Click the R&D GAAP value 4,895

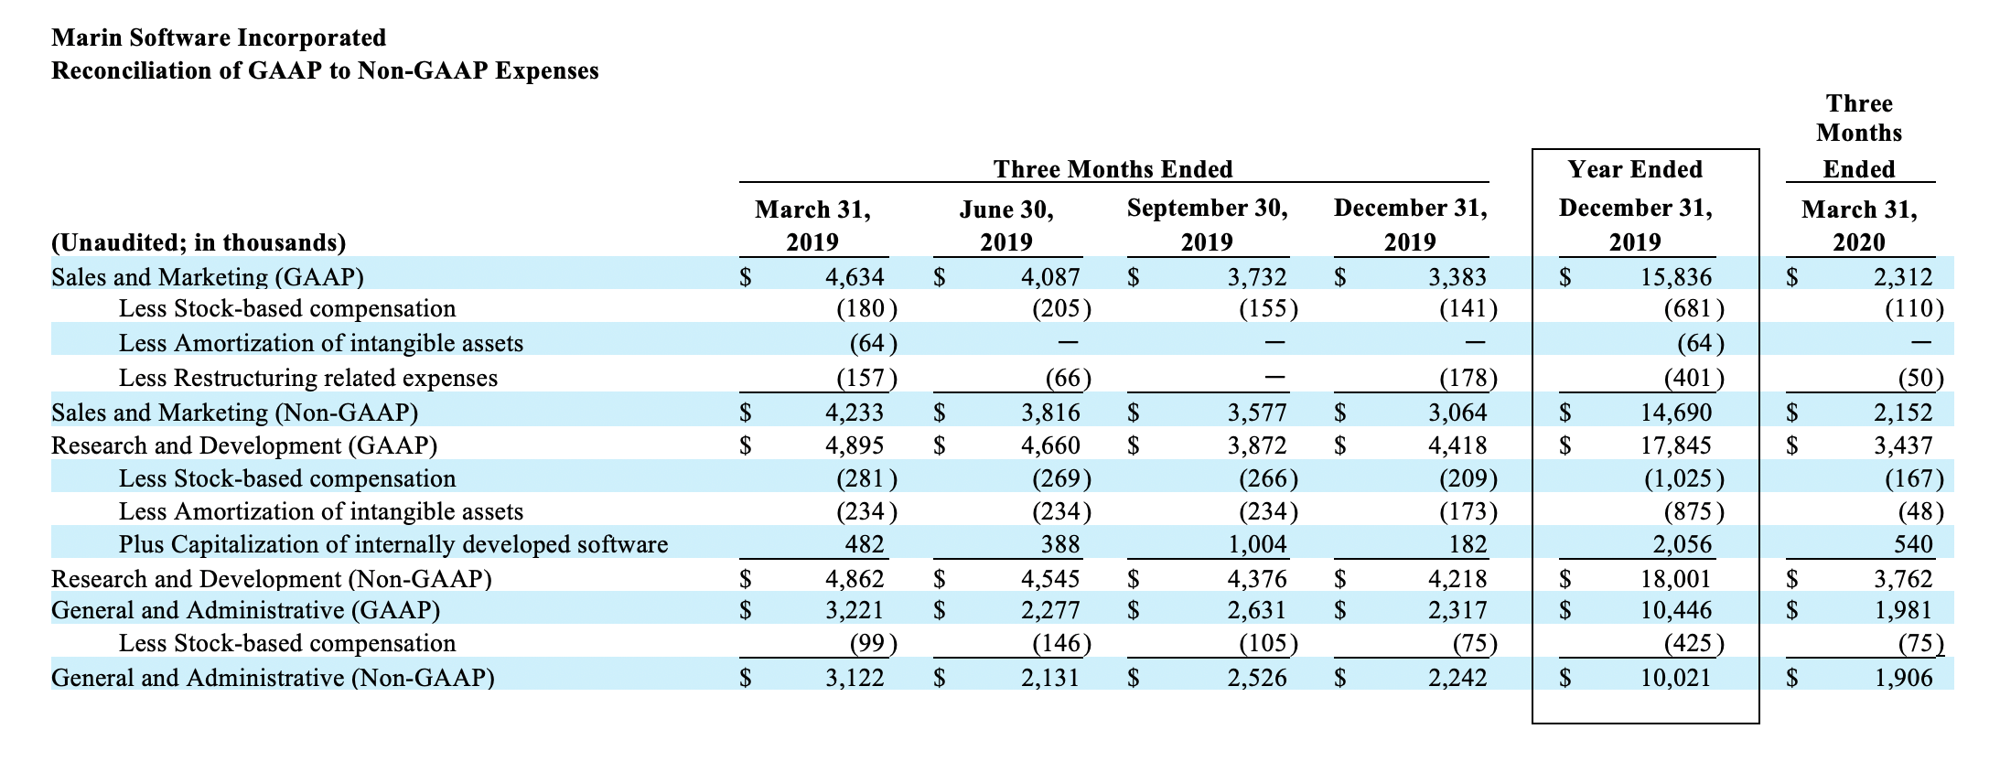[855, 445]
